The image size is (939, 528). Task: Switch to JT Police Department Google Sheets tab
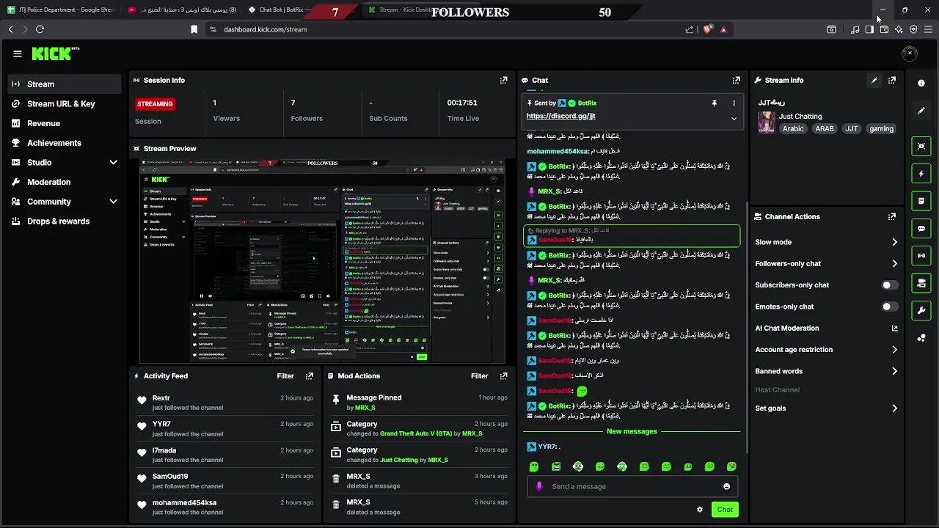[x=62, y=10]
